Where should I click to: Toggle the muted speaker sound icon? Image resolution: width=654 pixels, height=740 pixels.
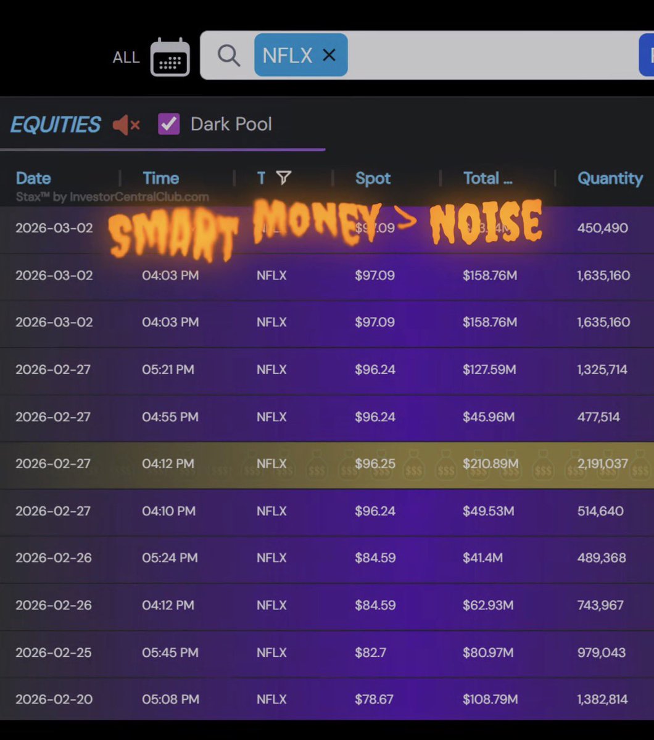click(126, 125)
